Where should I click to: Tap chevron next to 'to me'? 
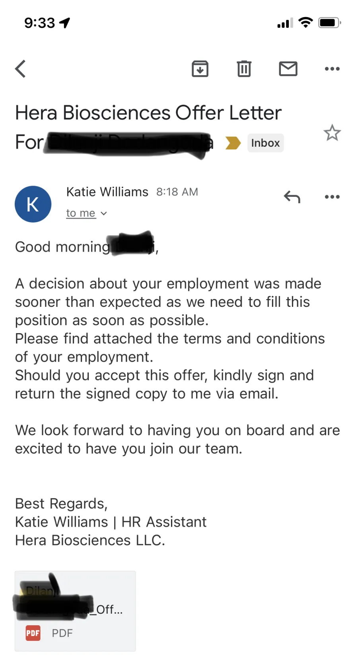click(104, 213)
